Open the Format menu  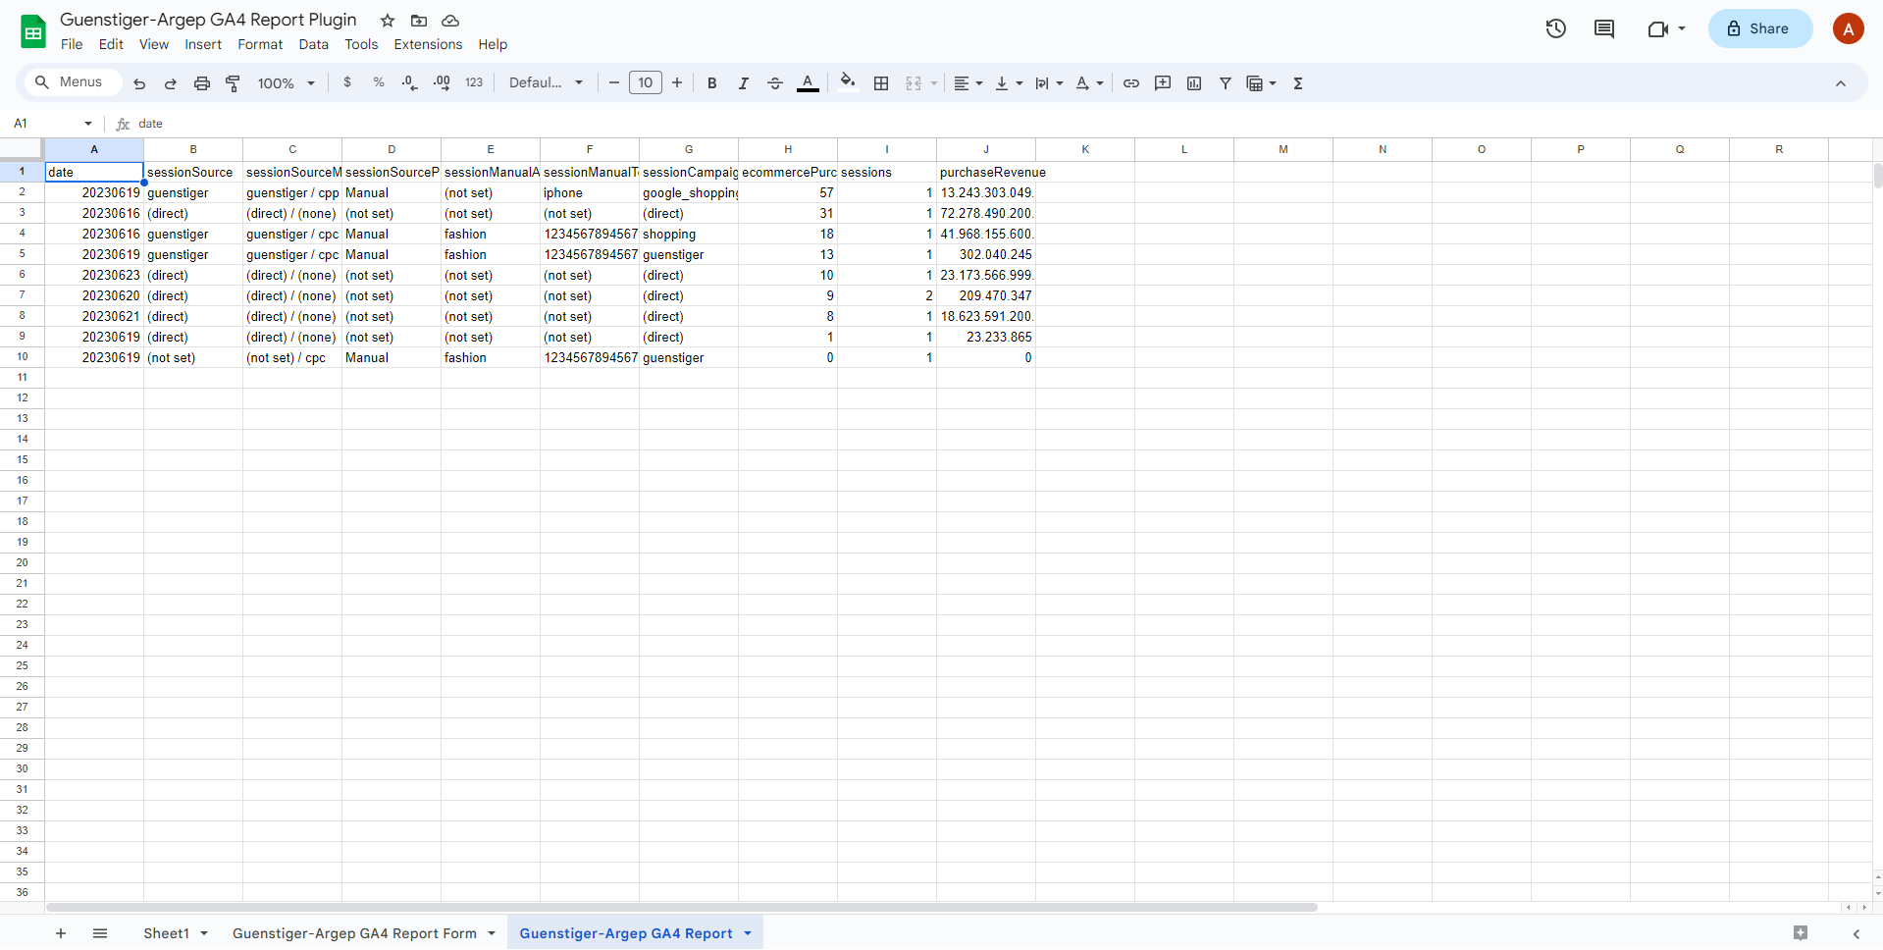click(260, 44)
